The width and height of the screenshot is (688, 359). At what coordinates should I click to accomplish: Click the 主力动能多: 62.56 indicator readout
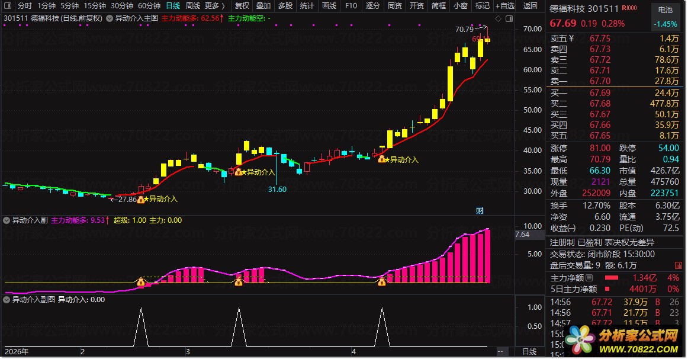(192, 18)
